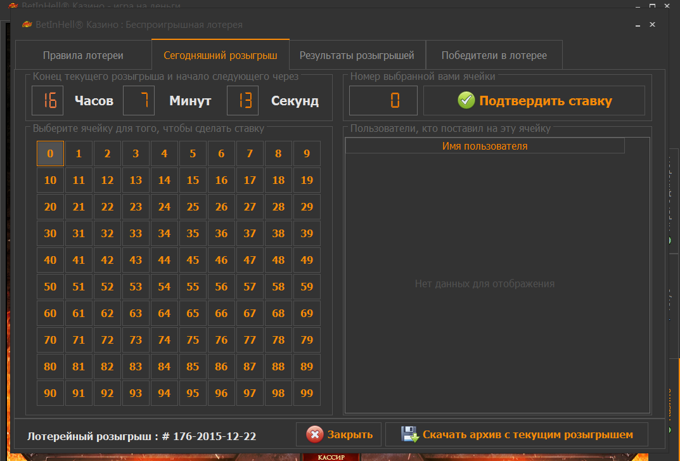Pick lottery cell number 77
The height and width of the screenshot is (461, 680).
pyautogui.click(x=250, y=340)
